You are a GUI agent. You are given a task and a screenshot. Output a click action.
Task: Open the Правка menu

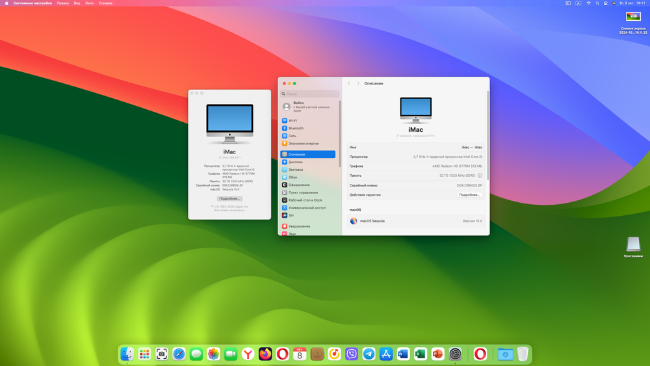63,3
